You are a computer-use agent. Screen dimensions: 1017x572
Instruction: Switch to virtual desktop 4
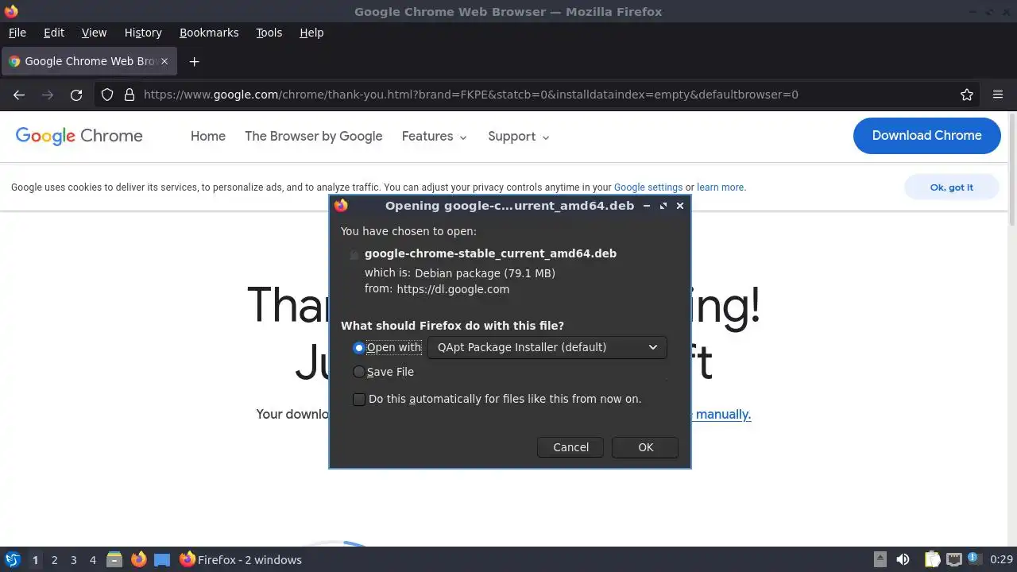click(92, 560)
